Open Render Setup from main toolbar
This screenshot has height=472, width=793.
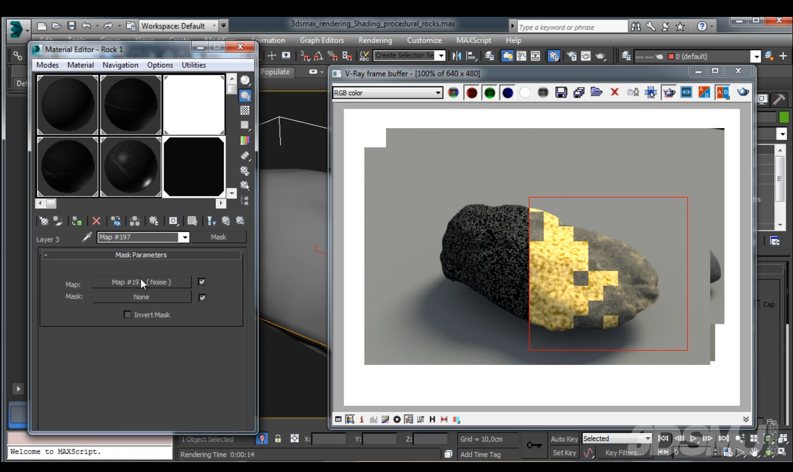tap(572, 56)
